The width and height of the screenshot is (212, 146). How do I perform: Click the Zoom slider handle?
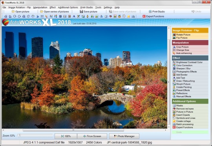click(x=20, y=135)
